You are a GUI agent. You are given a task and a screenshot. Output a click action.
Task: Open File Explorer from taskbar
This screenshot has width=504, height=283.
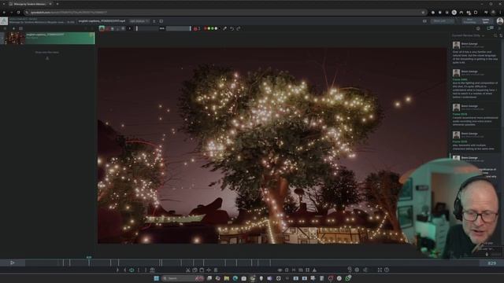pyautogui.click(x=227, y=278)
